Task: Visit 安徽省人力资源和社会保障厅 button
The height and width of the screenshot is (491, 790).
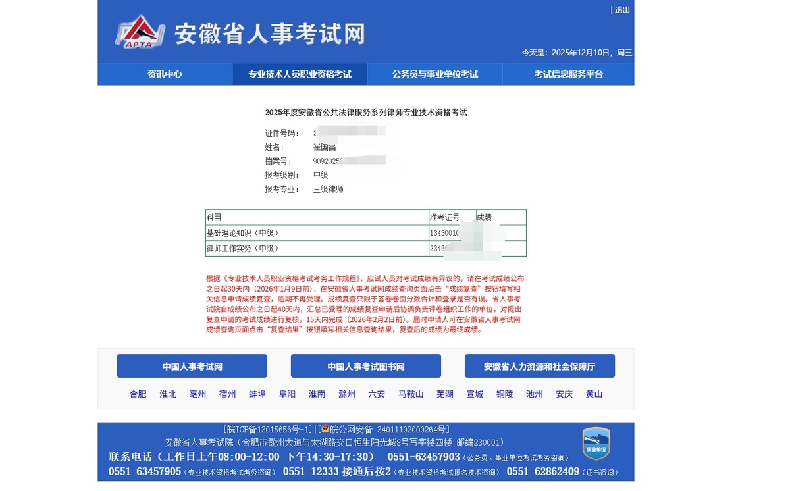Action: pos(539,367)
